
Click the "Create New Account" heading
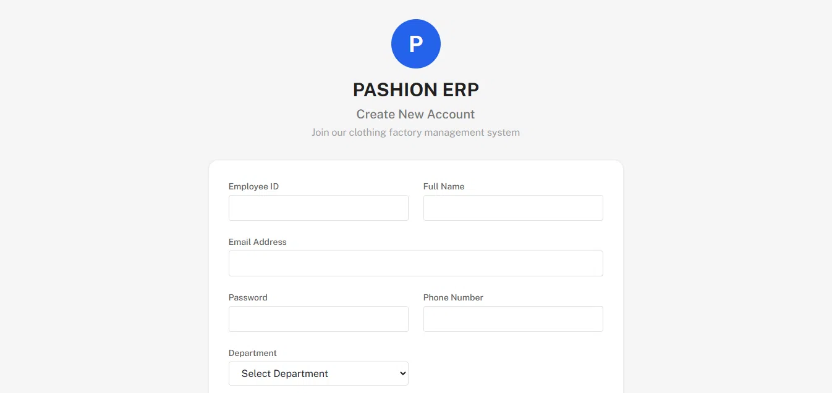click(415, 114)
